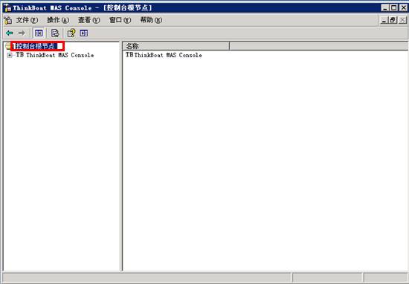
Task: Close the inner child console window
Action: tap(403, 20)
